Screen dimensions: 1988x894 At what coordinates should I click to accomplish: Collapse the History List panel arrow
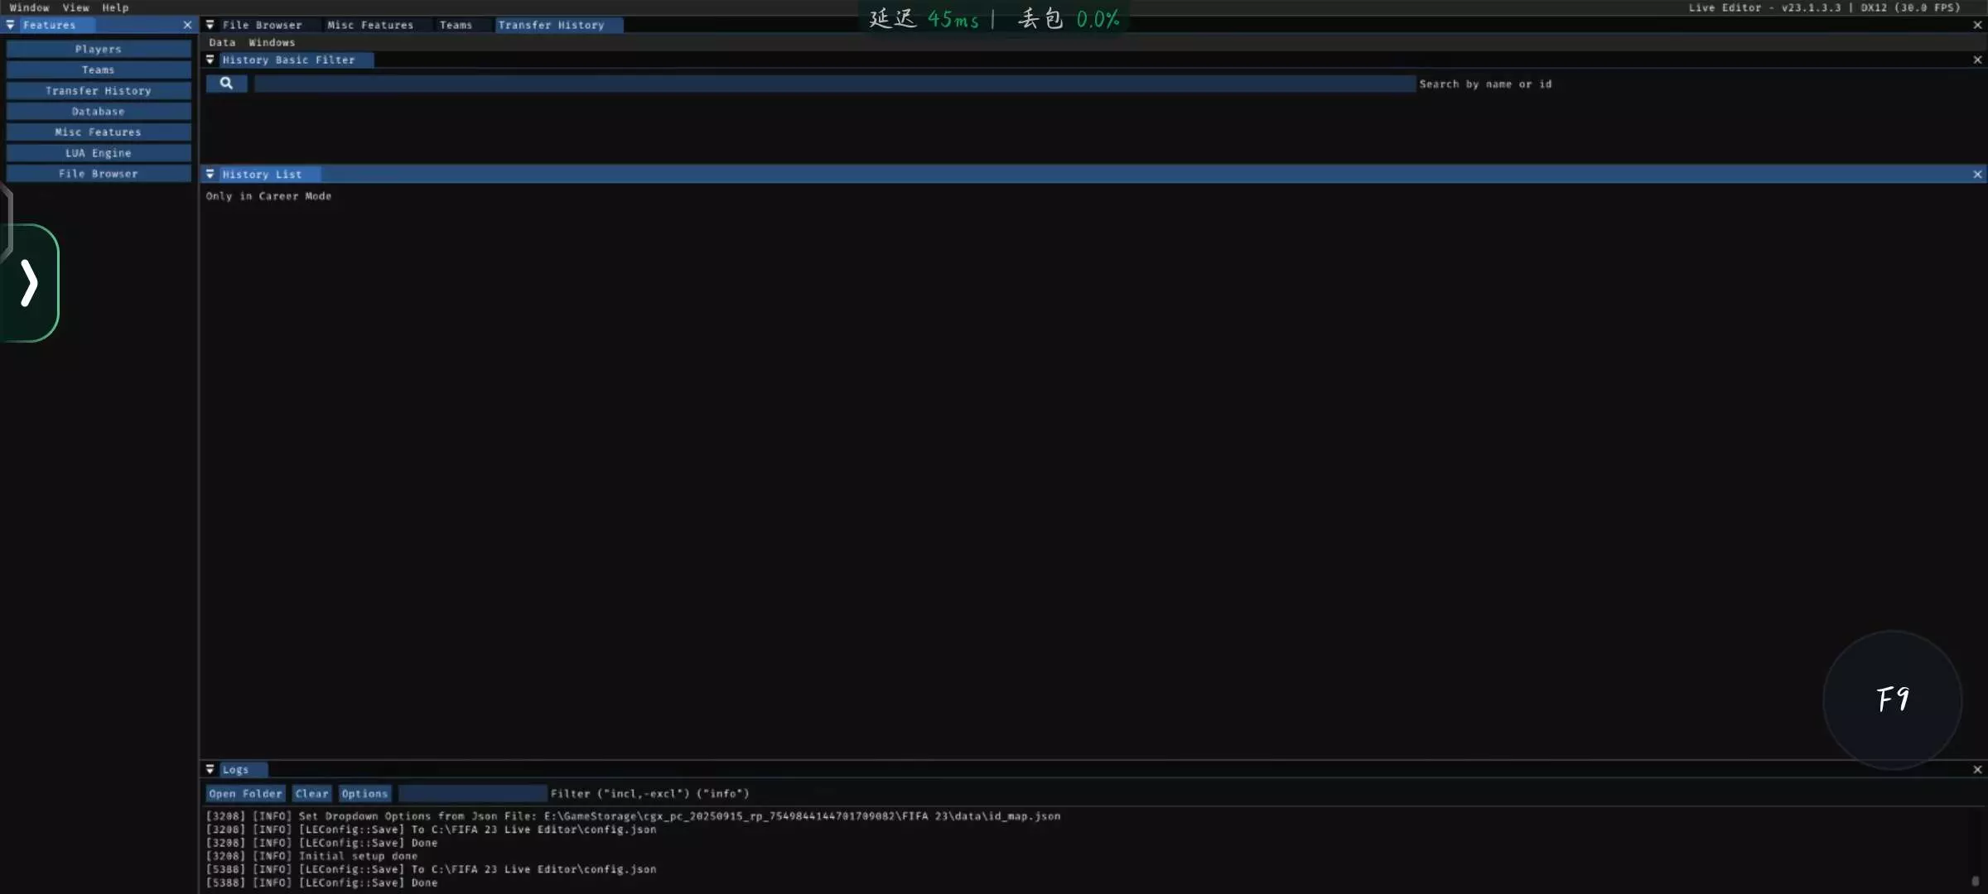coord(210,174)
